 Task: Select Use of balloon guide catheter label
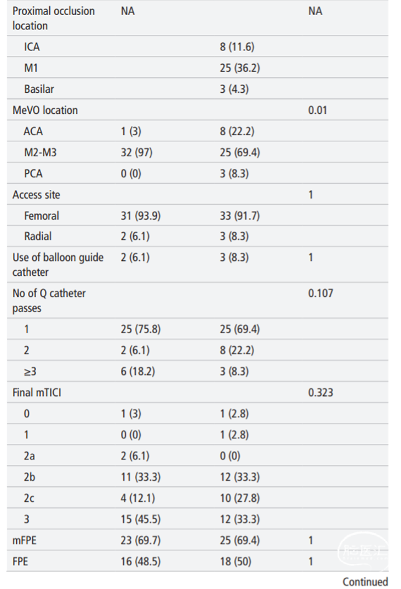(58, 265)
